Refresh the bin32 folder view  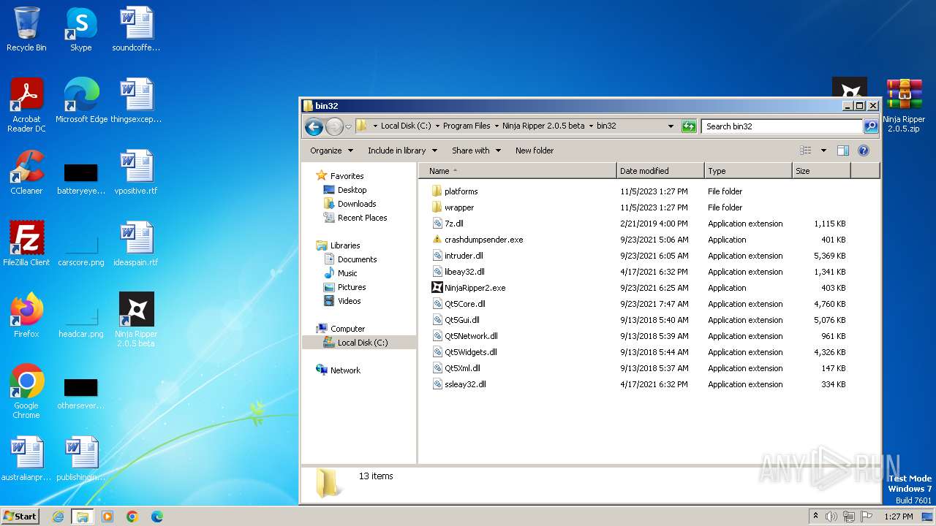click(x=688, y=126)
